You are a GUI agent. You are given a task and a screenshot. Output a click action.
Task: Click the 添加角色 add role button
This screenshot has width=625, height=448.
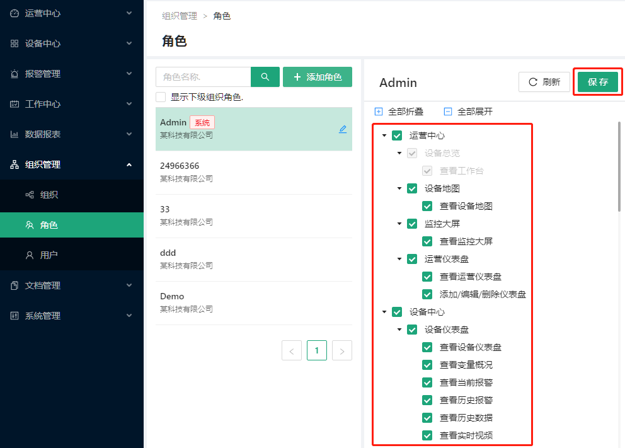click(318, 77)
